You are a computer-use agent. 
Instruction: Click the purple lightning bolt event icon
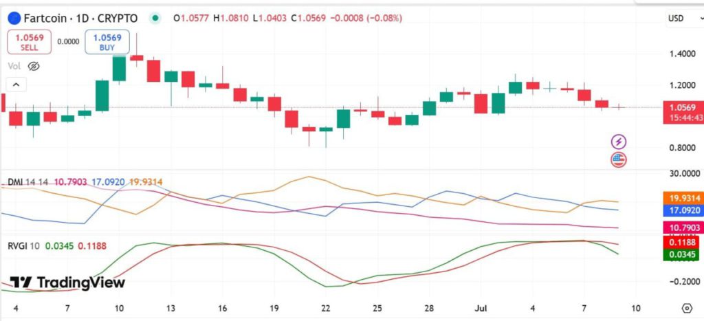tap(619, 142)
